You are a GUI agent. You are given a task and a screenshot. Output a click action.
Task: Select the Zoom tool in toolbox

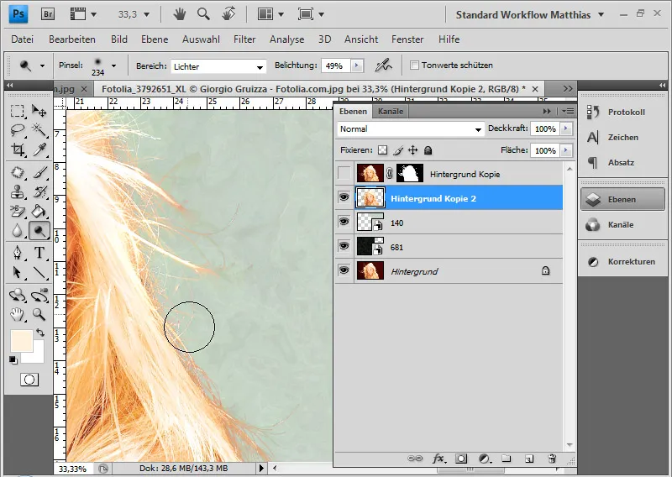(x=39, y=315)
